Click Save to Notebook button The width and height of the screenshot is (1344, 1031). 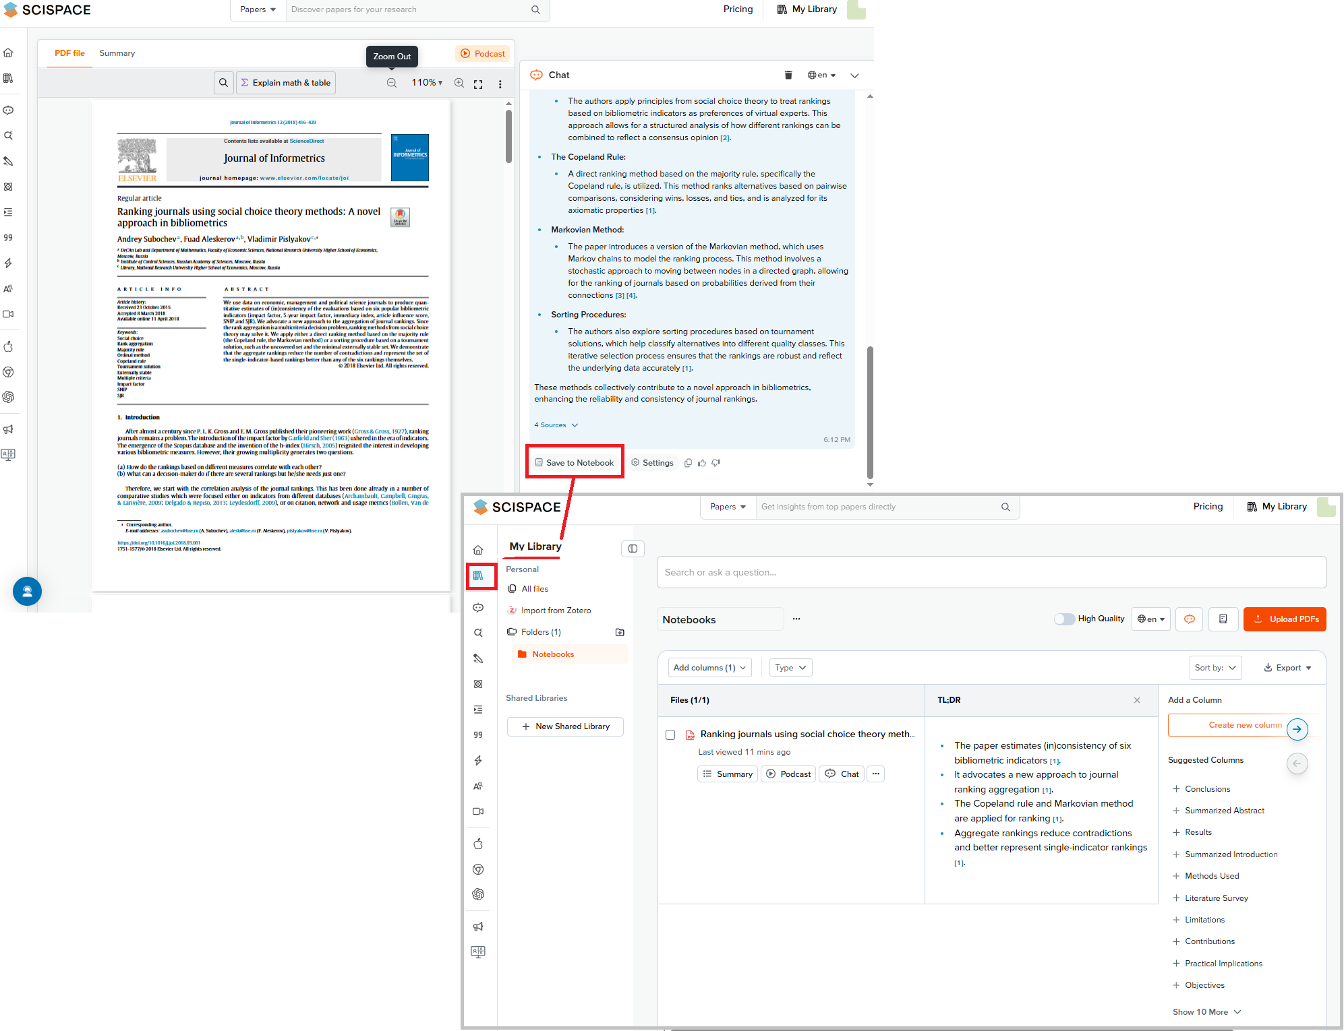[x=575, y=463]
